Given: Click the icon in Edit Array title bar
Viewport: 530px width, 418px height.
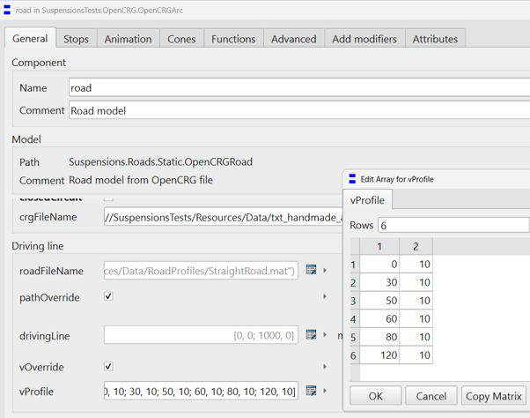Looking at the screenshot, I should tap(352, 179).
